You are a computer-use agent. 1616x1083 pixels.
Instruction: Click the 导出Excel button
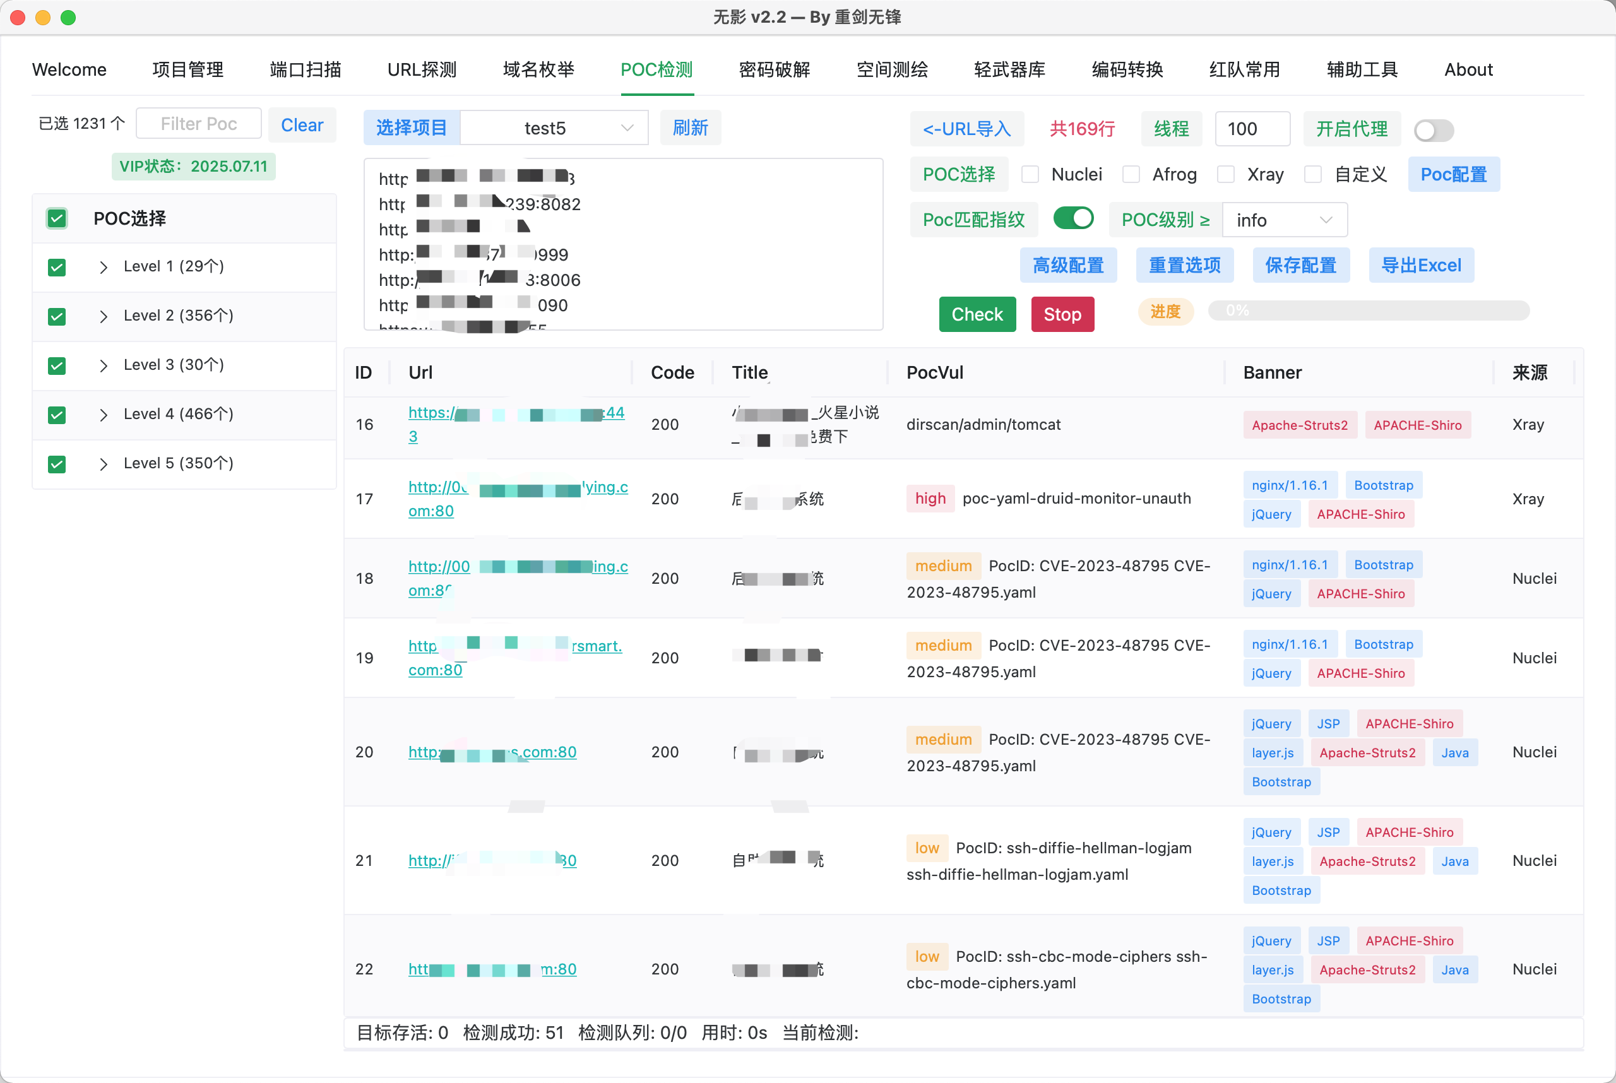click(1421, 265)
